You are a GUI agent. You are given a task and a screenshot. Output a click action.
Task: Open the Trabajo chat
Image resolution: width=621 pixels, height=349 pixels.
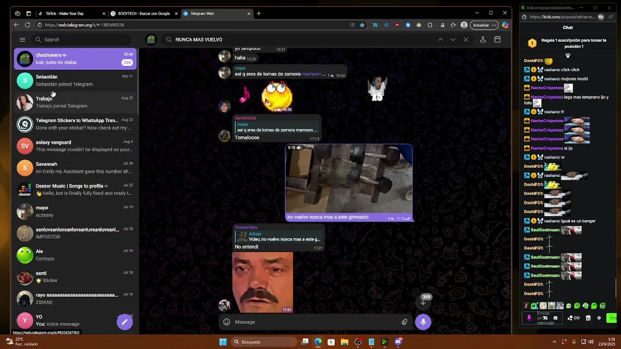pos(75,102)
